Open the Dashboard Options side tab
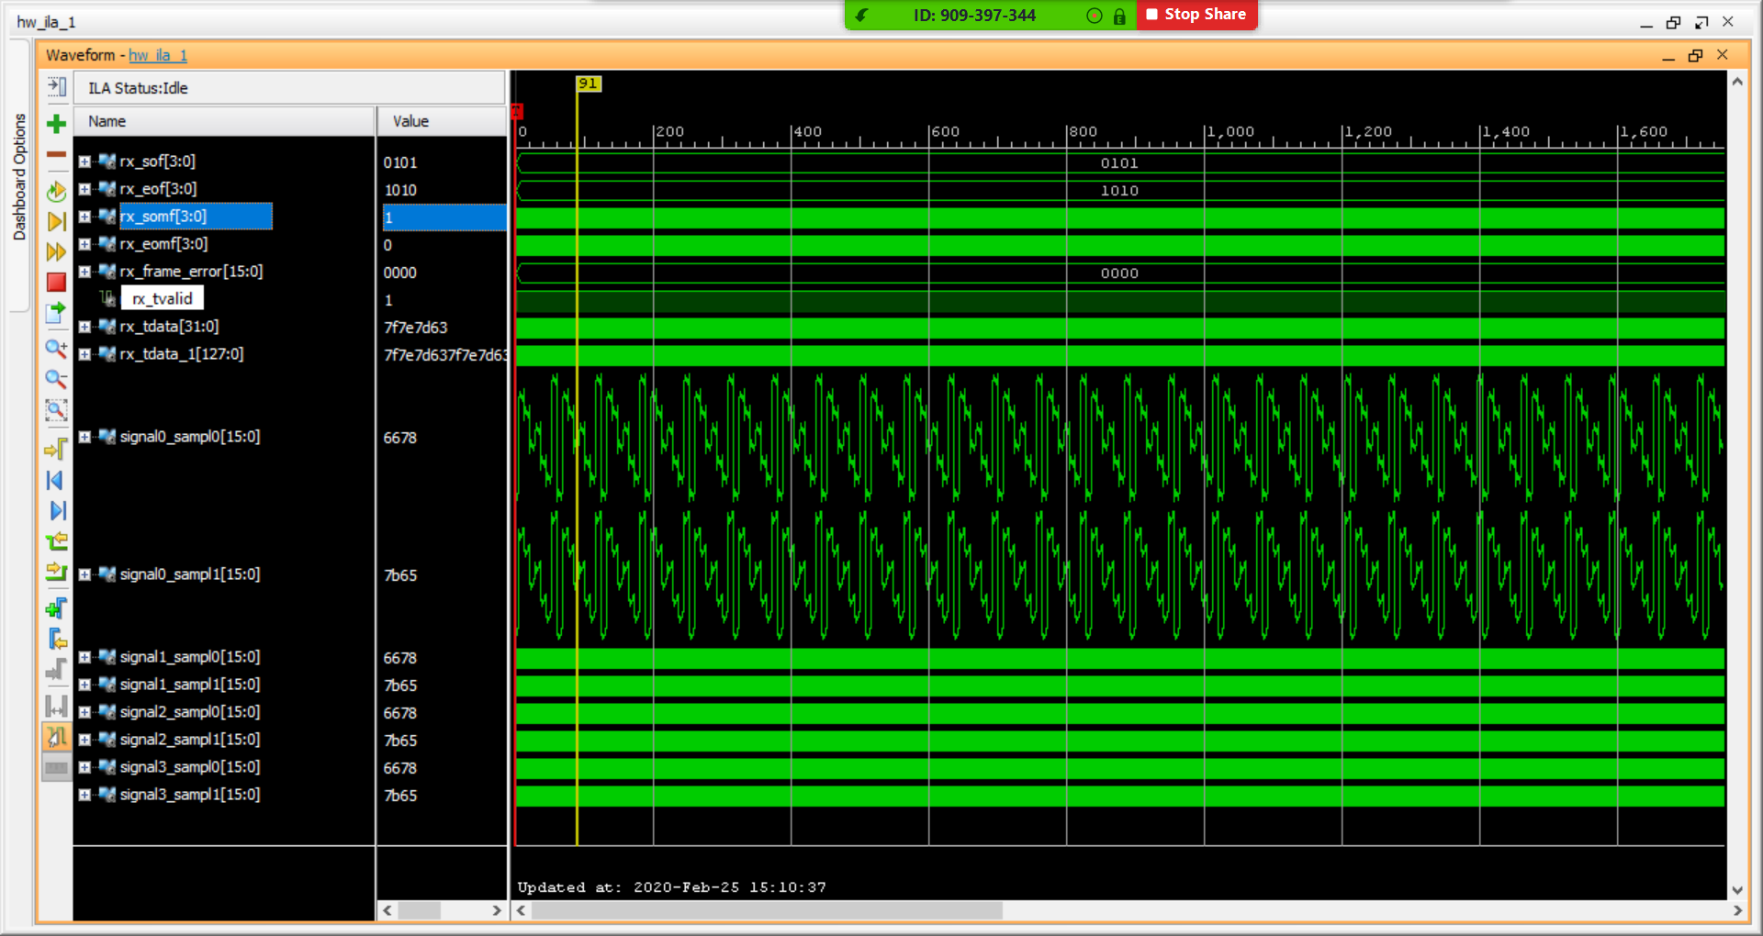This screenshot has width=1763, height=936. coord(19,177)
